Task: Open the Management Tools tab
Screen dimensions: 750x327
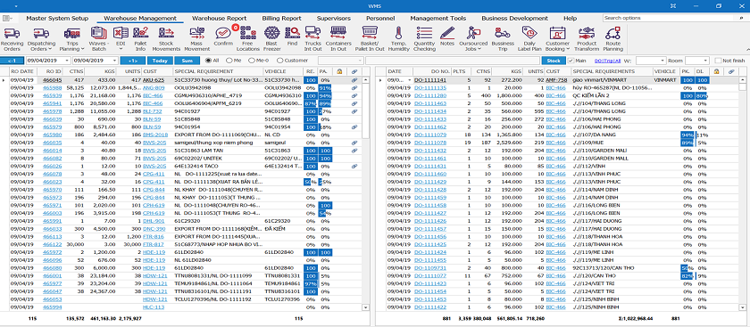Action: pos(437,18)
